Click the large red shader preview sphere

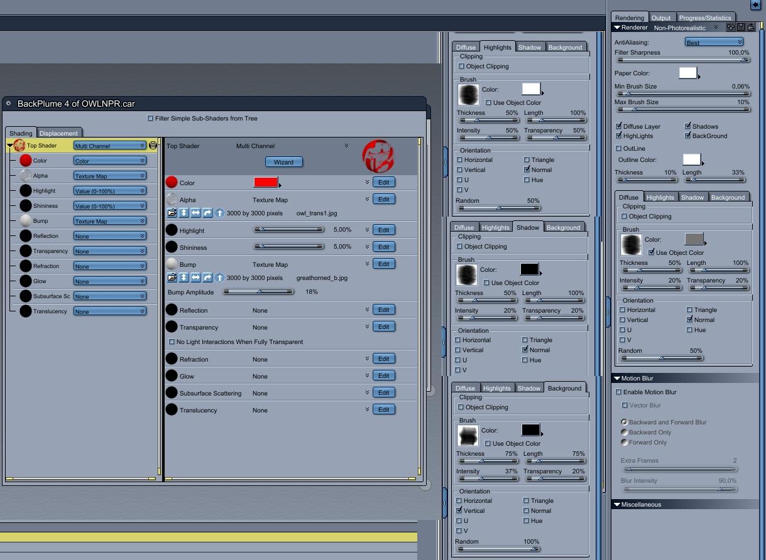pyautogui.click(x=378, y=156)
